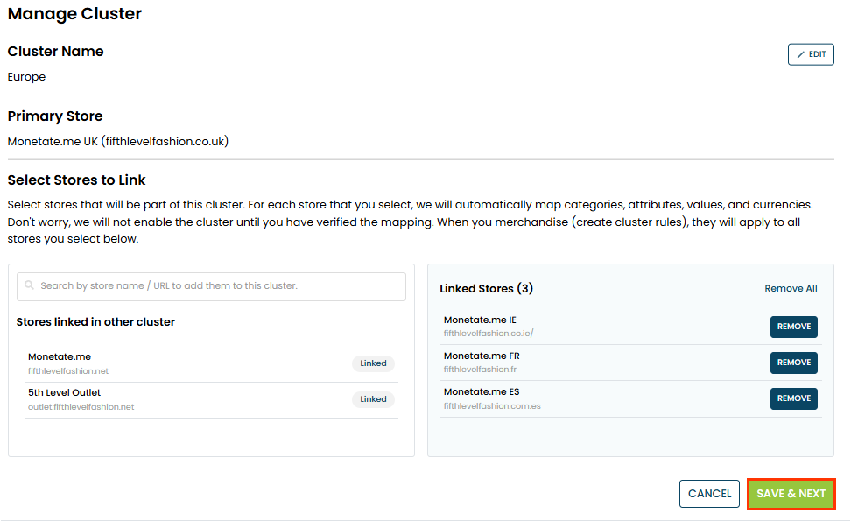Click the fifthlevelfashion.co.ie/ URL text
This screenshot has width=851, height=521.
[489, 334]
